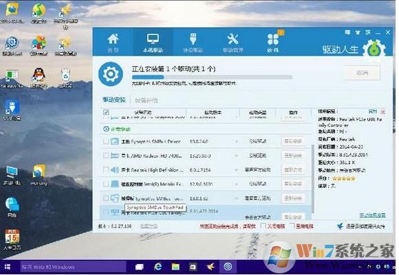Click install button for Realtek High Definition
The height and width of the screenshot is (275, 399).
[293, 169]
